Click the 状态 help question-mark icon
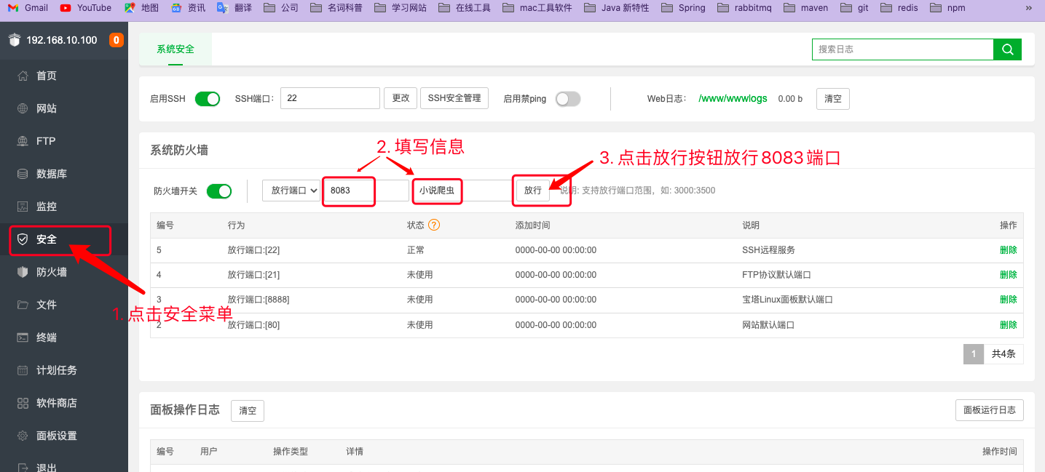 (x=434, y=225)
